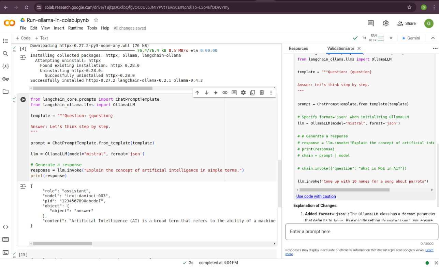This screenshot has width=439, height=267.
Task: Collapse the header with chevron up
Action: click(433, 38)
